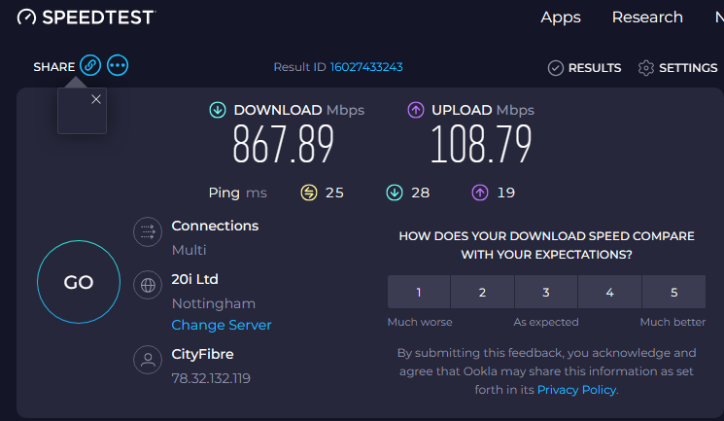Rate download speed 3 As expected
724x421 pixels.
546,292
